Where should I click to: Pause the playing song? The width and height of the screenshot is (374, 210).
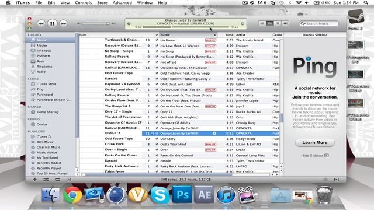coord(52,23)
